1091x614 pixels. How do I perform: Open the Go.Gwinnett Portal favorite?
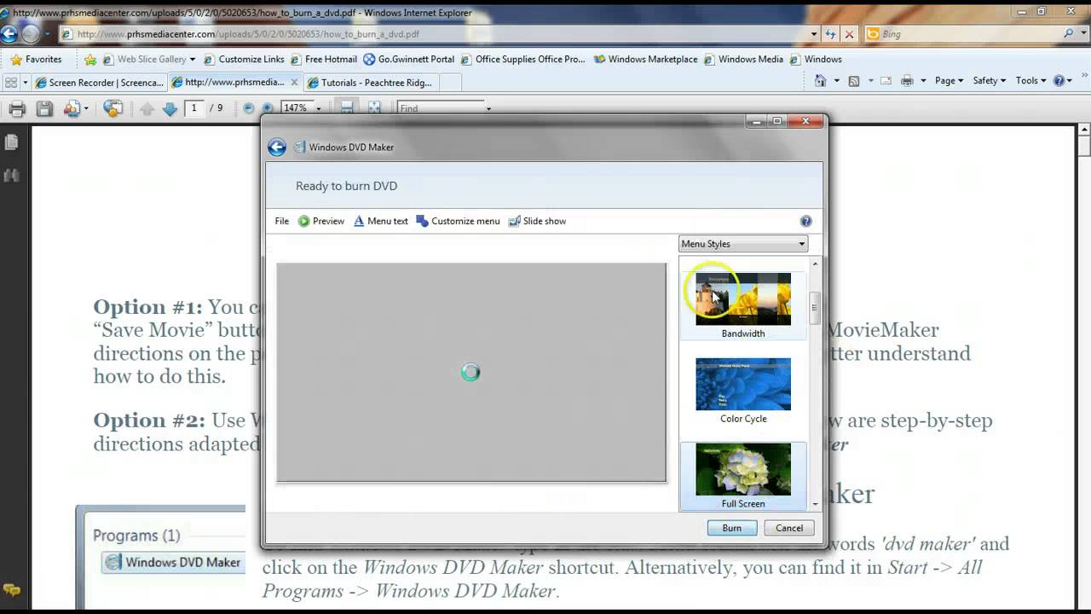click(x=409, y=59)
